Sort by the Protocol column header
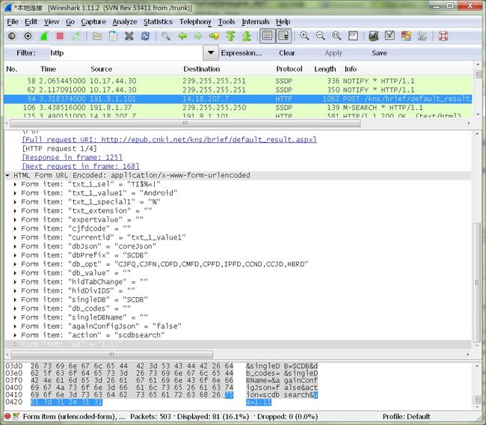The height and width of the screenshot is (425, 486). tap(289, 69)
